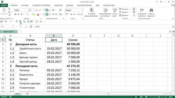The width and height of the screenshot is (175, 98).
Task: Click the Borders grid icon
Action: coord(27,14)
